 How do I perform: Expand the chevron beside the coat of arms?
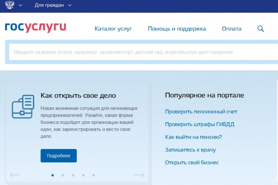(20, 6)
